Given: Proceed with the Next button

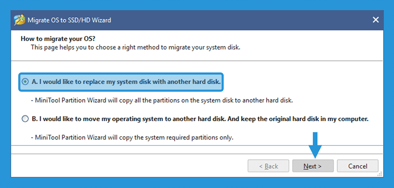Looking at the screenshot, I should [x=313, y=166].
